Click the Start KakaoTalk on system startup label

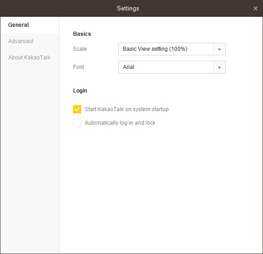[x=127, y=109]
